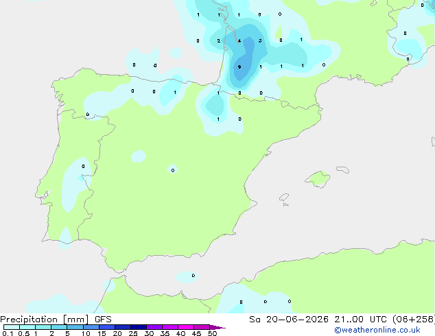The width and height of the screenshot is (435, 336).
Task: Click the 25–30 mm dark blue swatch
Action: pyautogui.click(x=139, y=327)
